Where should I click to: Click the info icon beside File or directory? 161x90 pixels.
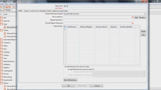[x=133, y=17]
